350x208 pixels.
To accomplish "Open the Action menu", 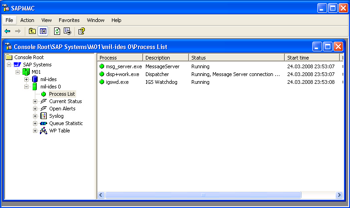I will (27, 20).
